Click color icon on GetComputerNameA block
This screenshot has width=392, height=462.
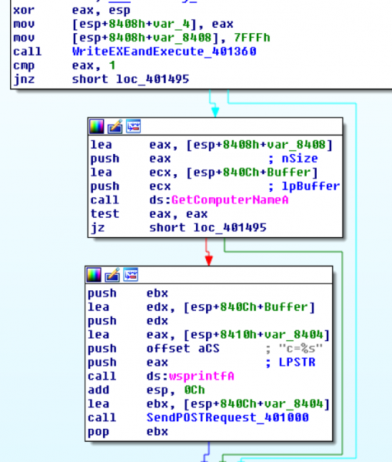tap(97, 127)
